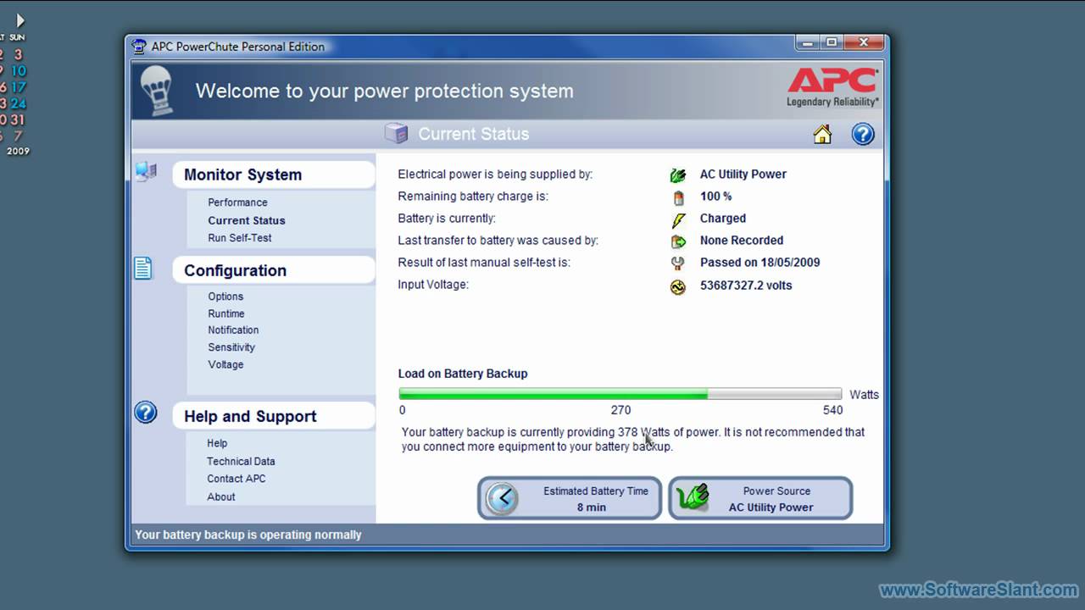Click the Estimated Battery Time clock icon
The height and width of the screenshot is (610, 1085).
point(502,498)
